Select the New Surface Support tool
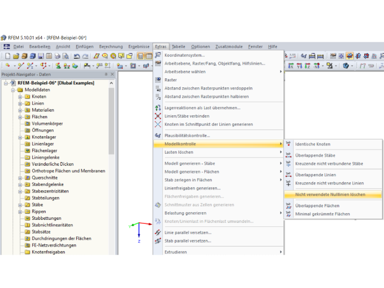 point(75,66)
